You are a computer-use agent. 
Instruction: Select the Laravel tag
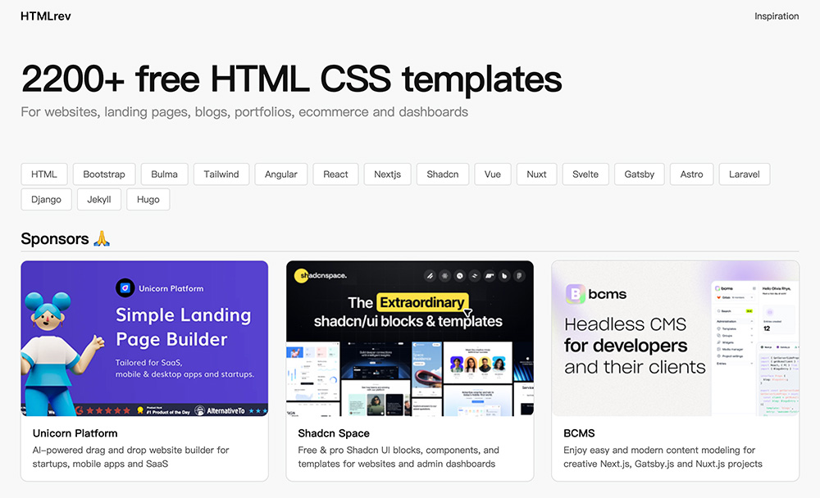[745, 174]
